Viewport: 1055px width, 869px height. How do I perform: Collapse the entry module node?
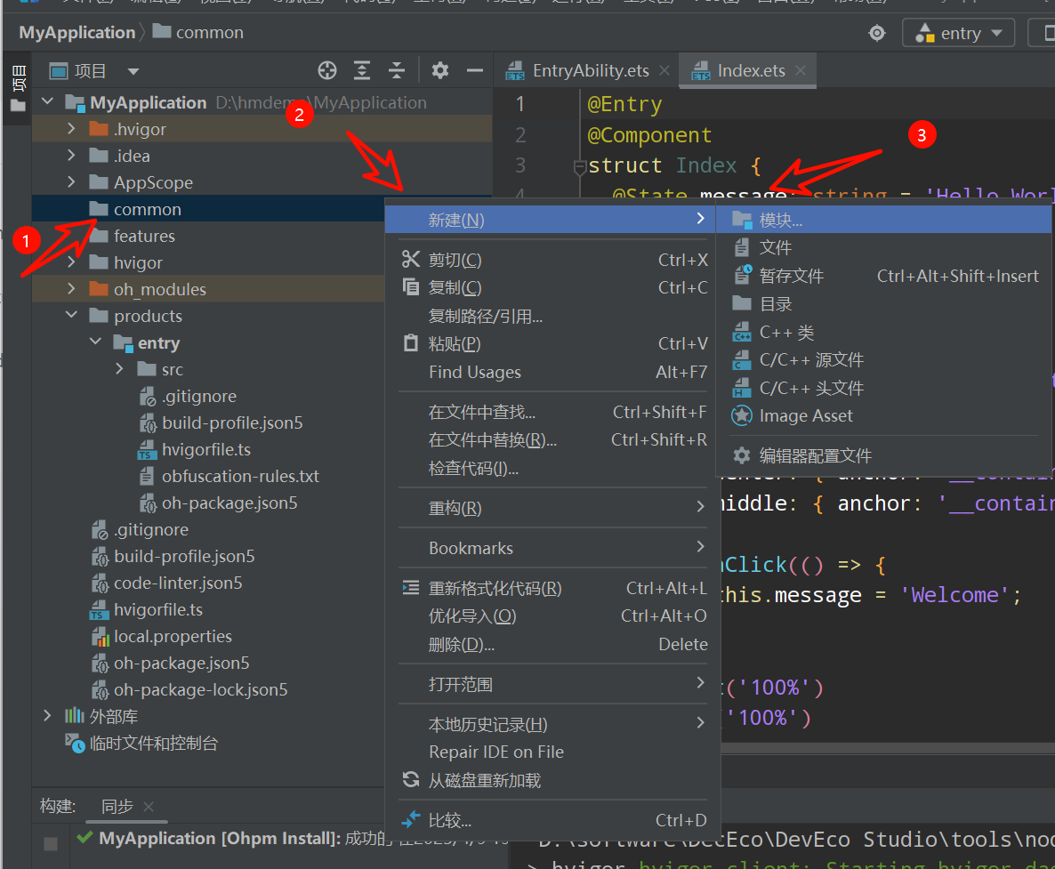[x=95, y=342]
